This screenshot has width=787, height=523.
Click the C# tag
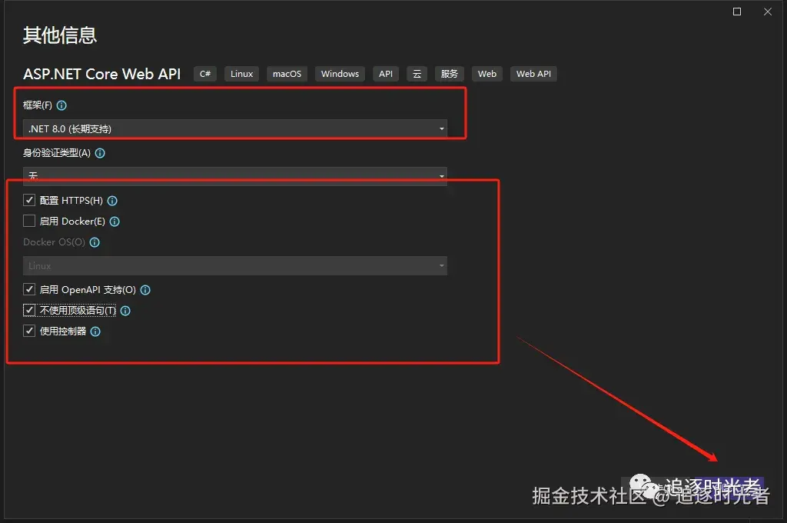205,74
